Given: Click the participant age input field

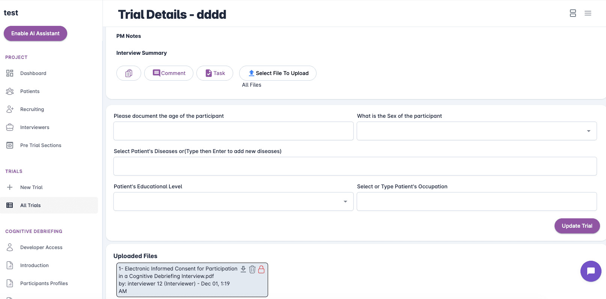Looking at the screenshot, I should click(x=233, y=131).
